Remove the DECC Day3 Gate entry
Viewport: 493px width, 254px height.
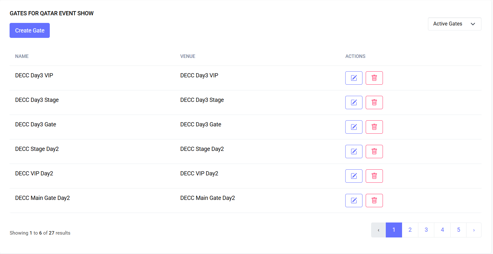tap(374, 127)
